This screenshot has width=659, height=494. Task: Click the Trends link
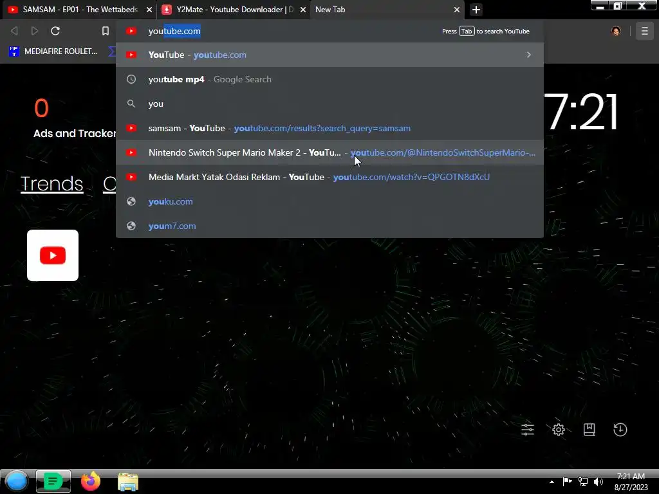click(51, 183)
